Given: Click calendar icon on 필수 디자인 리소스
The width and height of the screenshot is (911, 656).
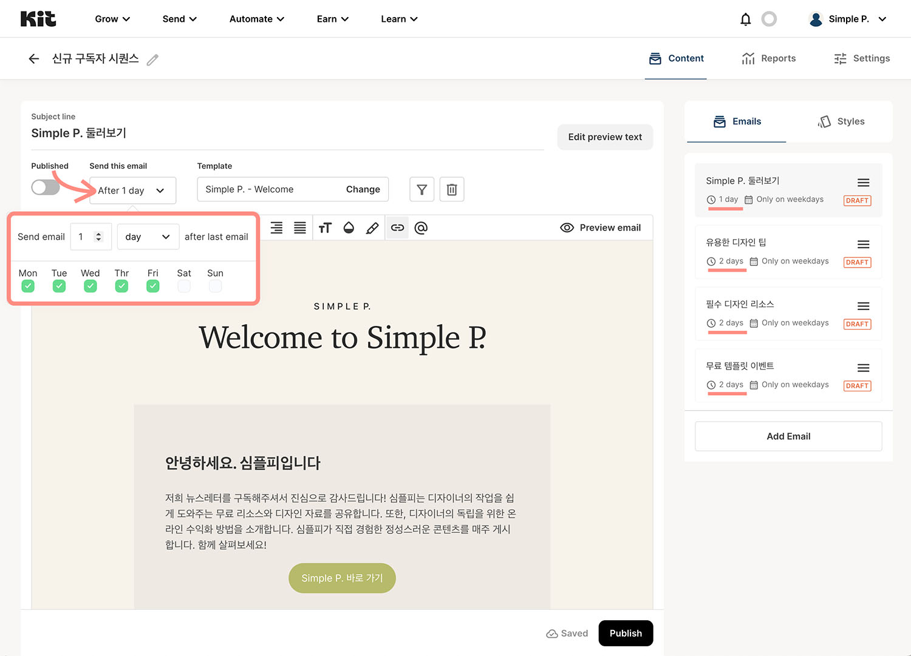Looking at the screenshot, I should click(x=754, y=323).
